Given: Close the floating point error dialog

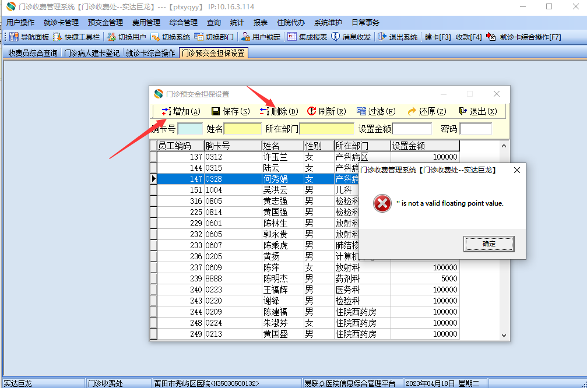Looking at the screenshot, I should pos(517,170).
